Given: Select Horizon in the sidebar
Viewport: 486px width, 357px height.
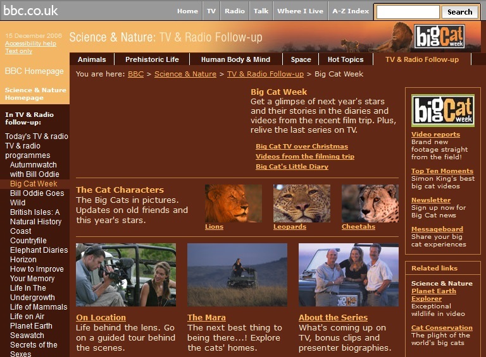Looking at the screenshot, I should click(23, 260).
